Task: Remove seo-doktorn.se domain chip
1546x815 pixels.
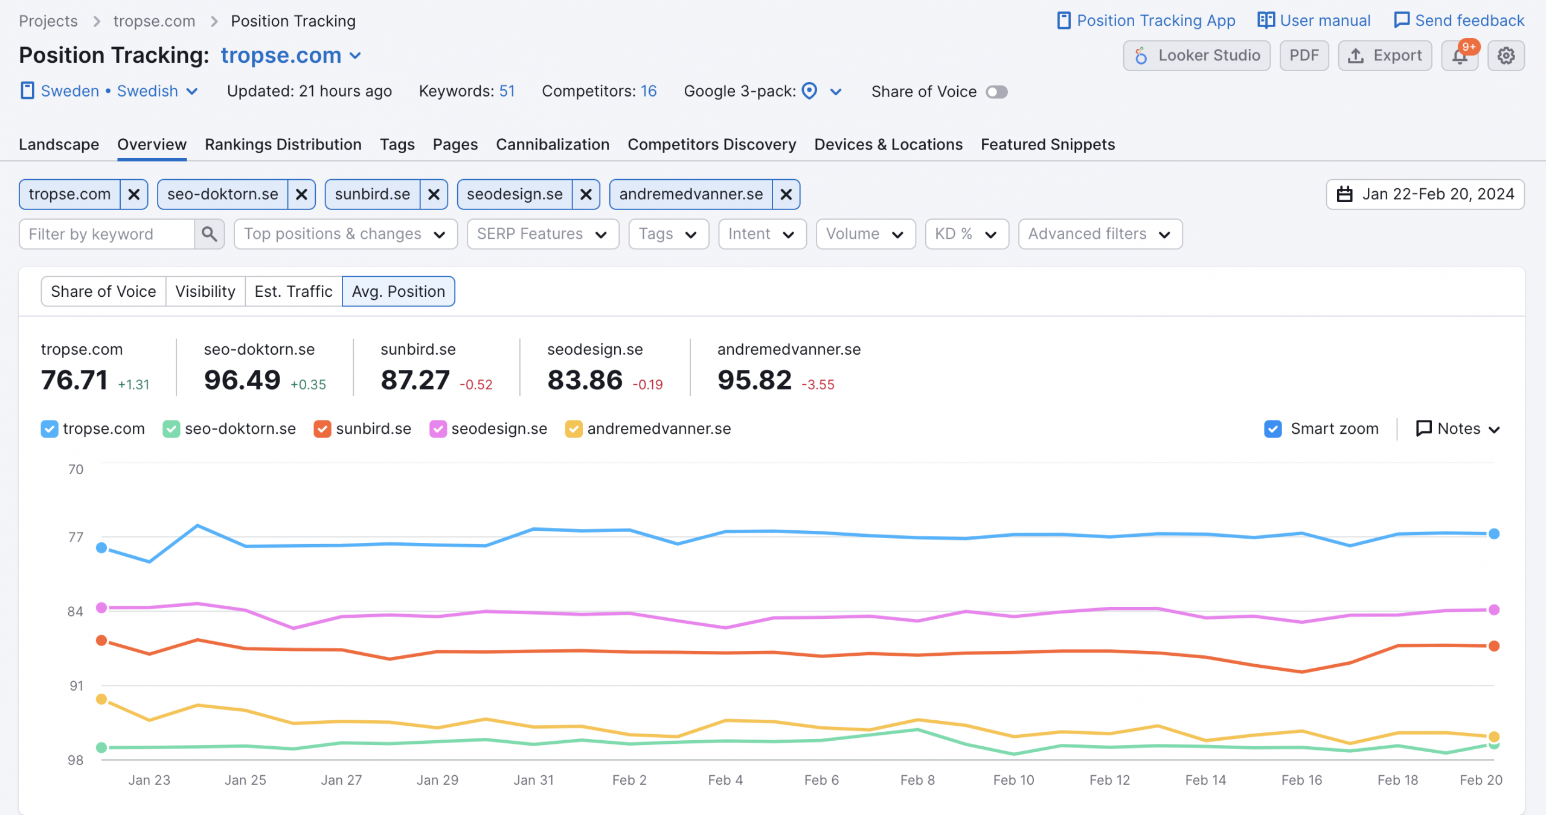Action: [x=301, y=194]
